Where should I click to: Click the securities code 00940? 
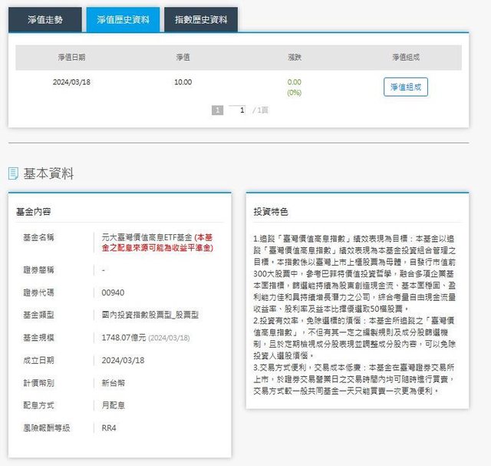[113, 292]
